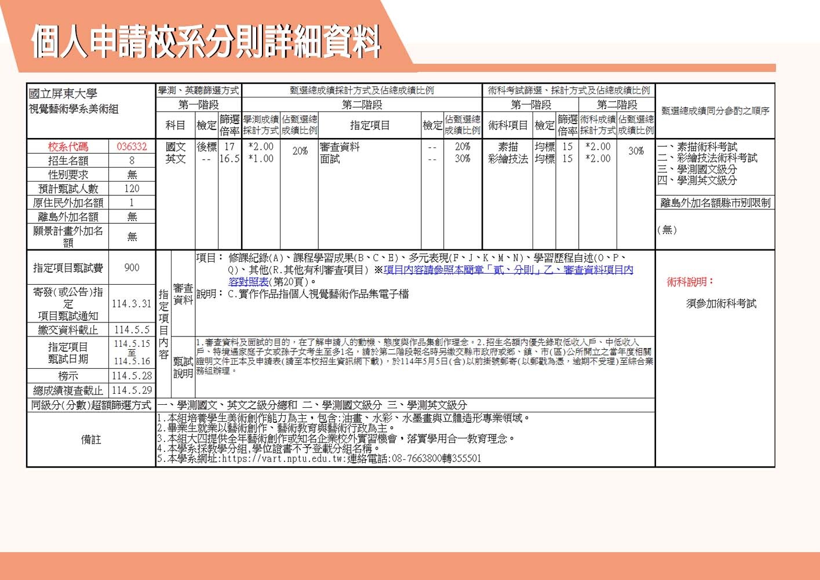The height and width of the screenshot is (580, 820).
Task: Click header 術科考試篩選、採計方式及佔總成績比例
Action: coord(568,90)
